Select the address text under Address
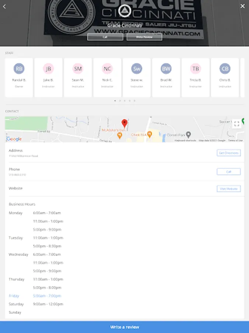The width and height of the screenshot is (249, 333). point(23,156)
